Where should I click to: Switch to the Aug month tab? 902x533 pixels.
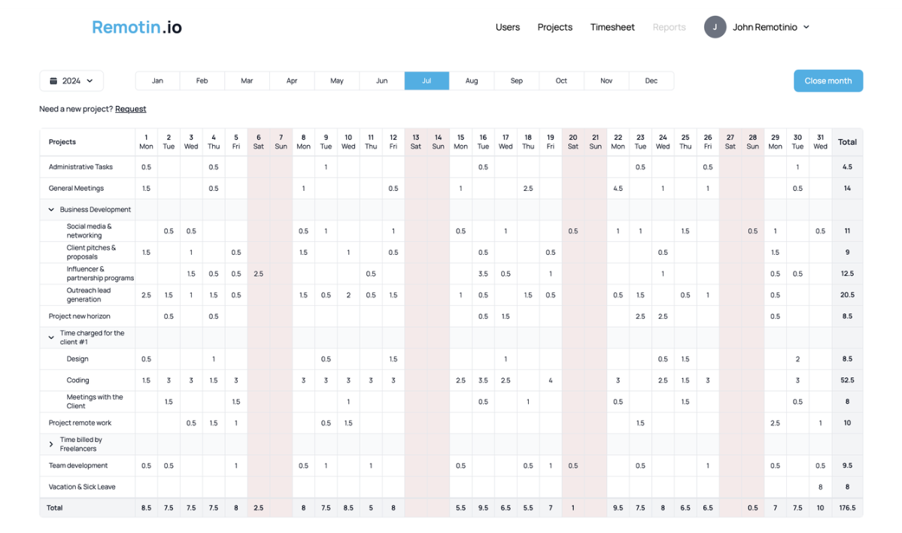tap(471, 80)
